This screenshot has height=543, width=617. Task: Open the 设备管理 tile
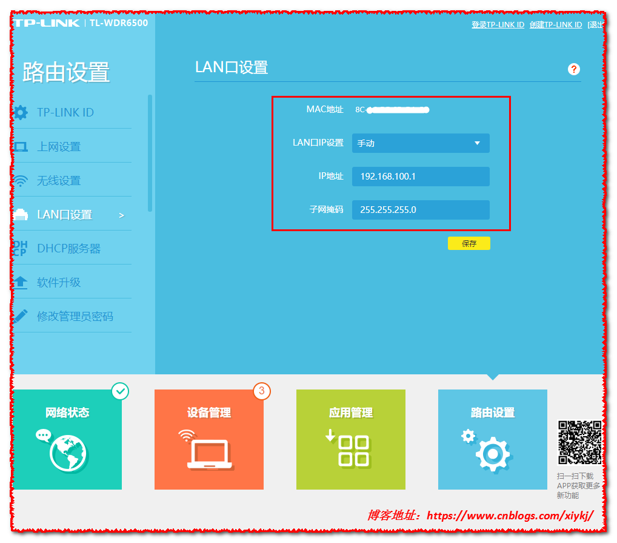click(x=209, y=439)
